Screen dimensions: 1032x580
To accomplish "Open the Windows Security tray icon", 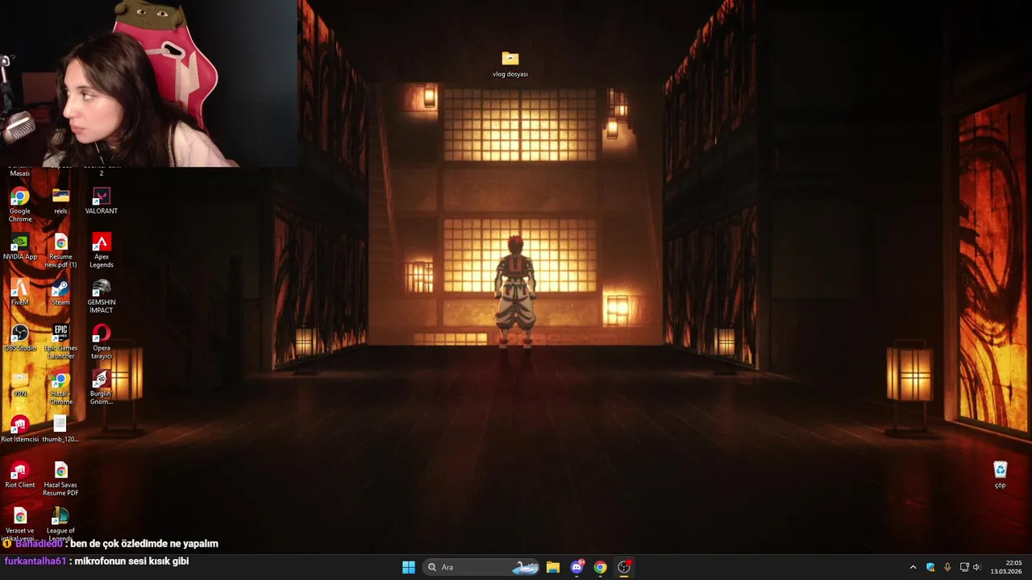I will click(930, 567).
